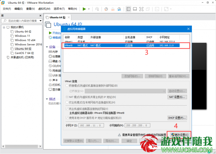
Task: Open the 编辑(E) menu
Action: click(x=19, y=9)
